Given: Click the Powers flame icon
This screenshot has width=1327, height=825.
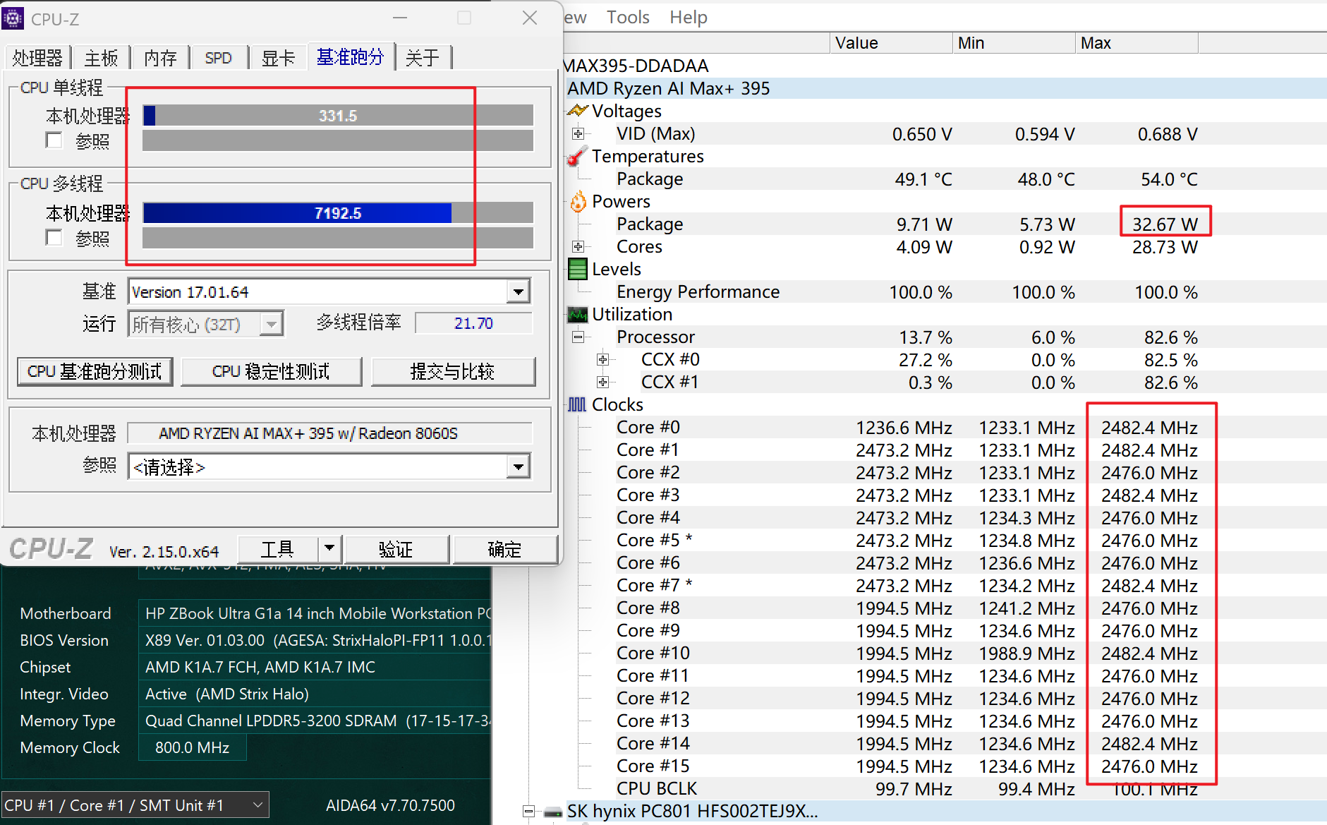Looking at the screenshot, I should click(x=578, y=202).
